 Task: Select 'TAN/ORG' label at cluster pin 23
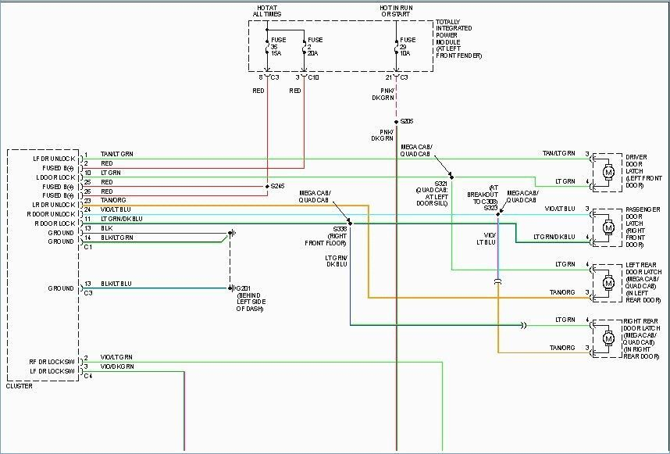pos(113,201)
